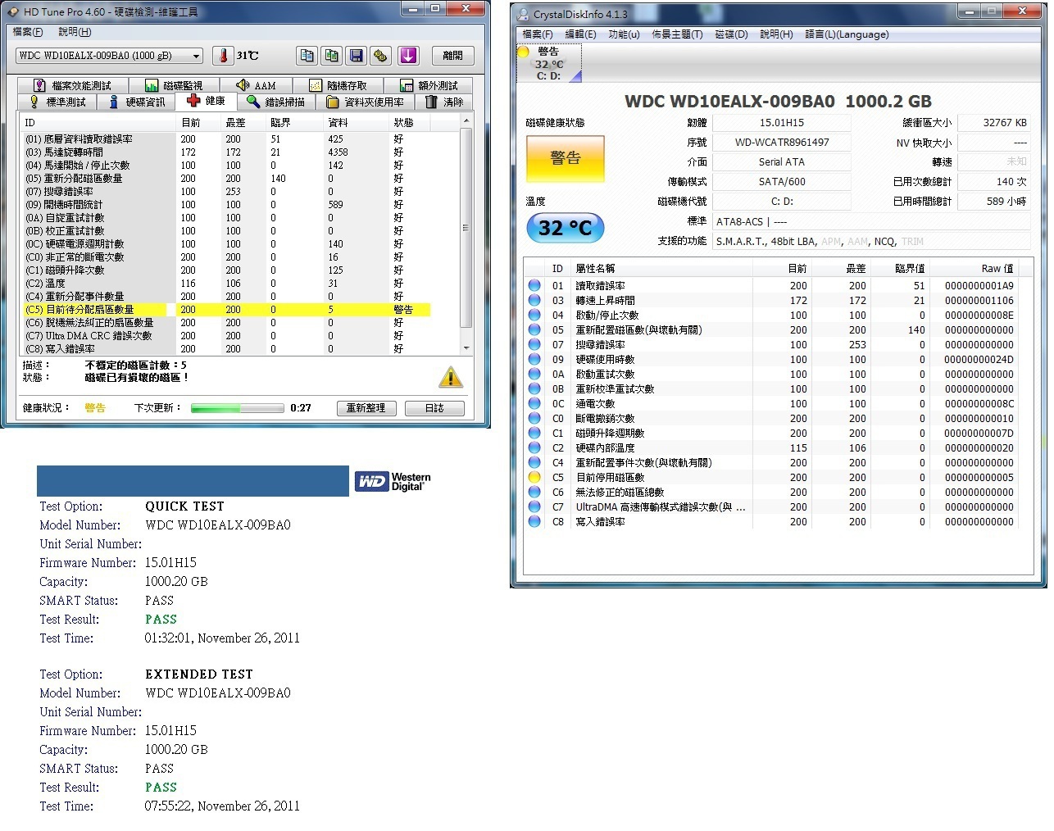Image resolution: width=1054 pixels, height=831 pixels.
Task: Open the 語言(L)(Language) menu
Action: (847, 34)
